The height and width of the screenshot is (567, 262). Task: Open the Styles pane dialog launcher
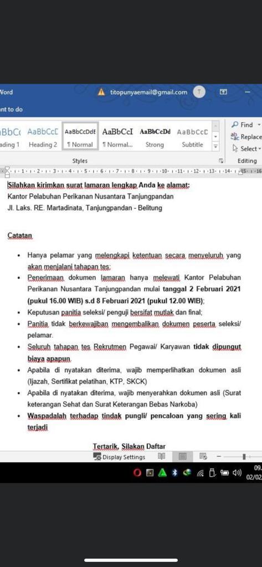pos(221,161)
